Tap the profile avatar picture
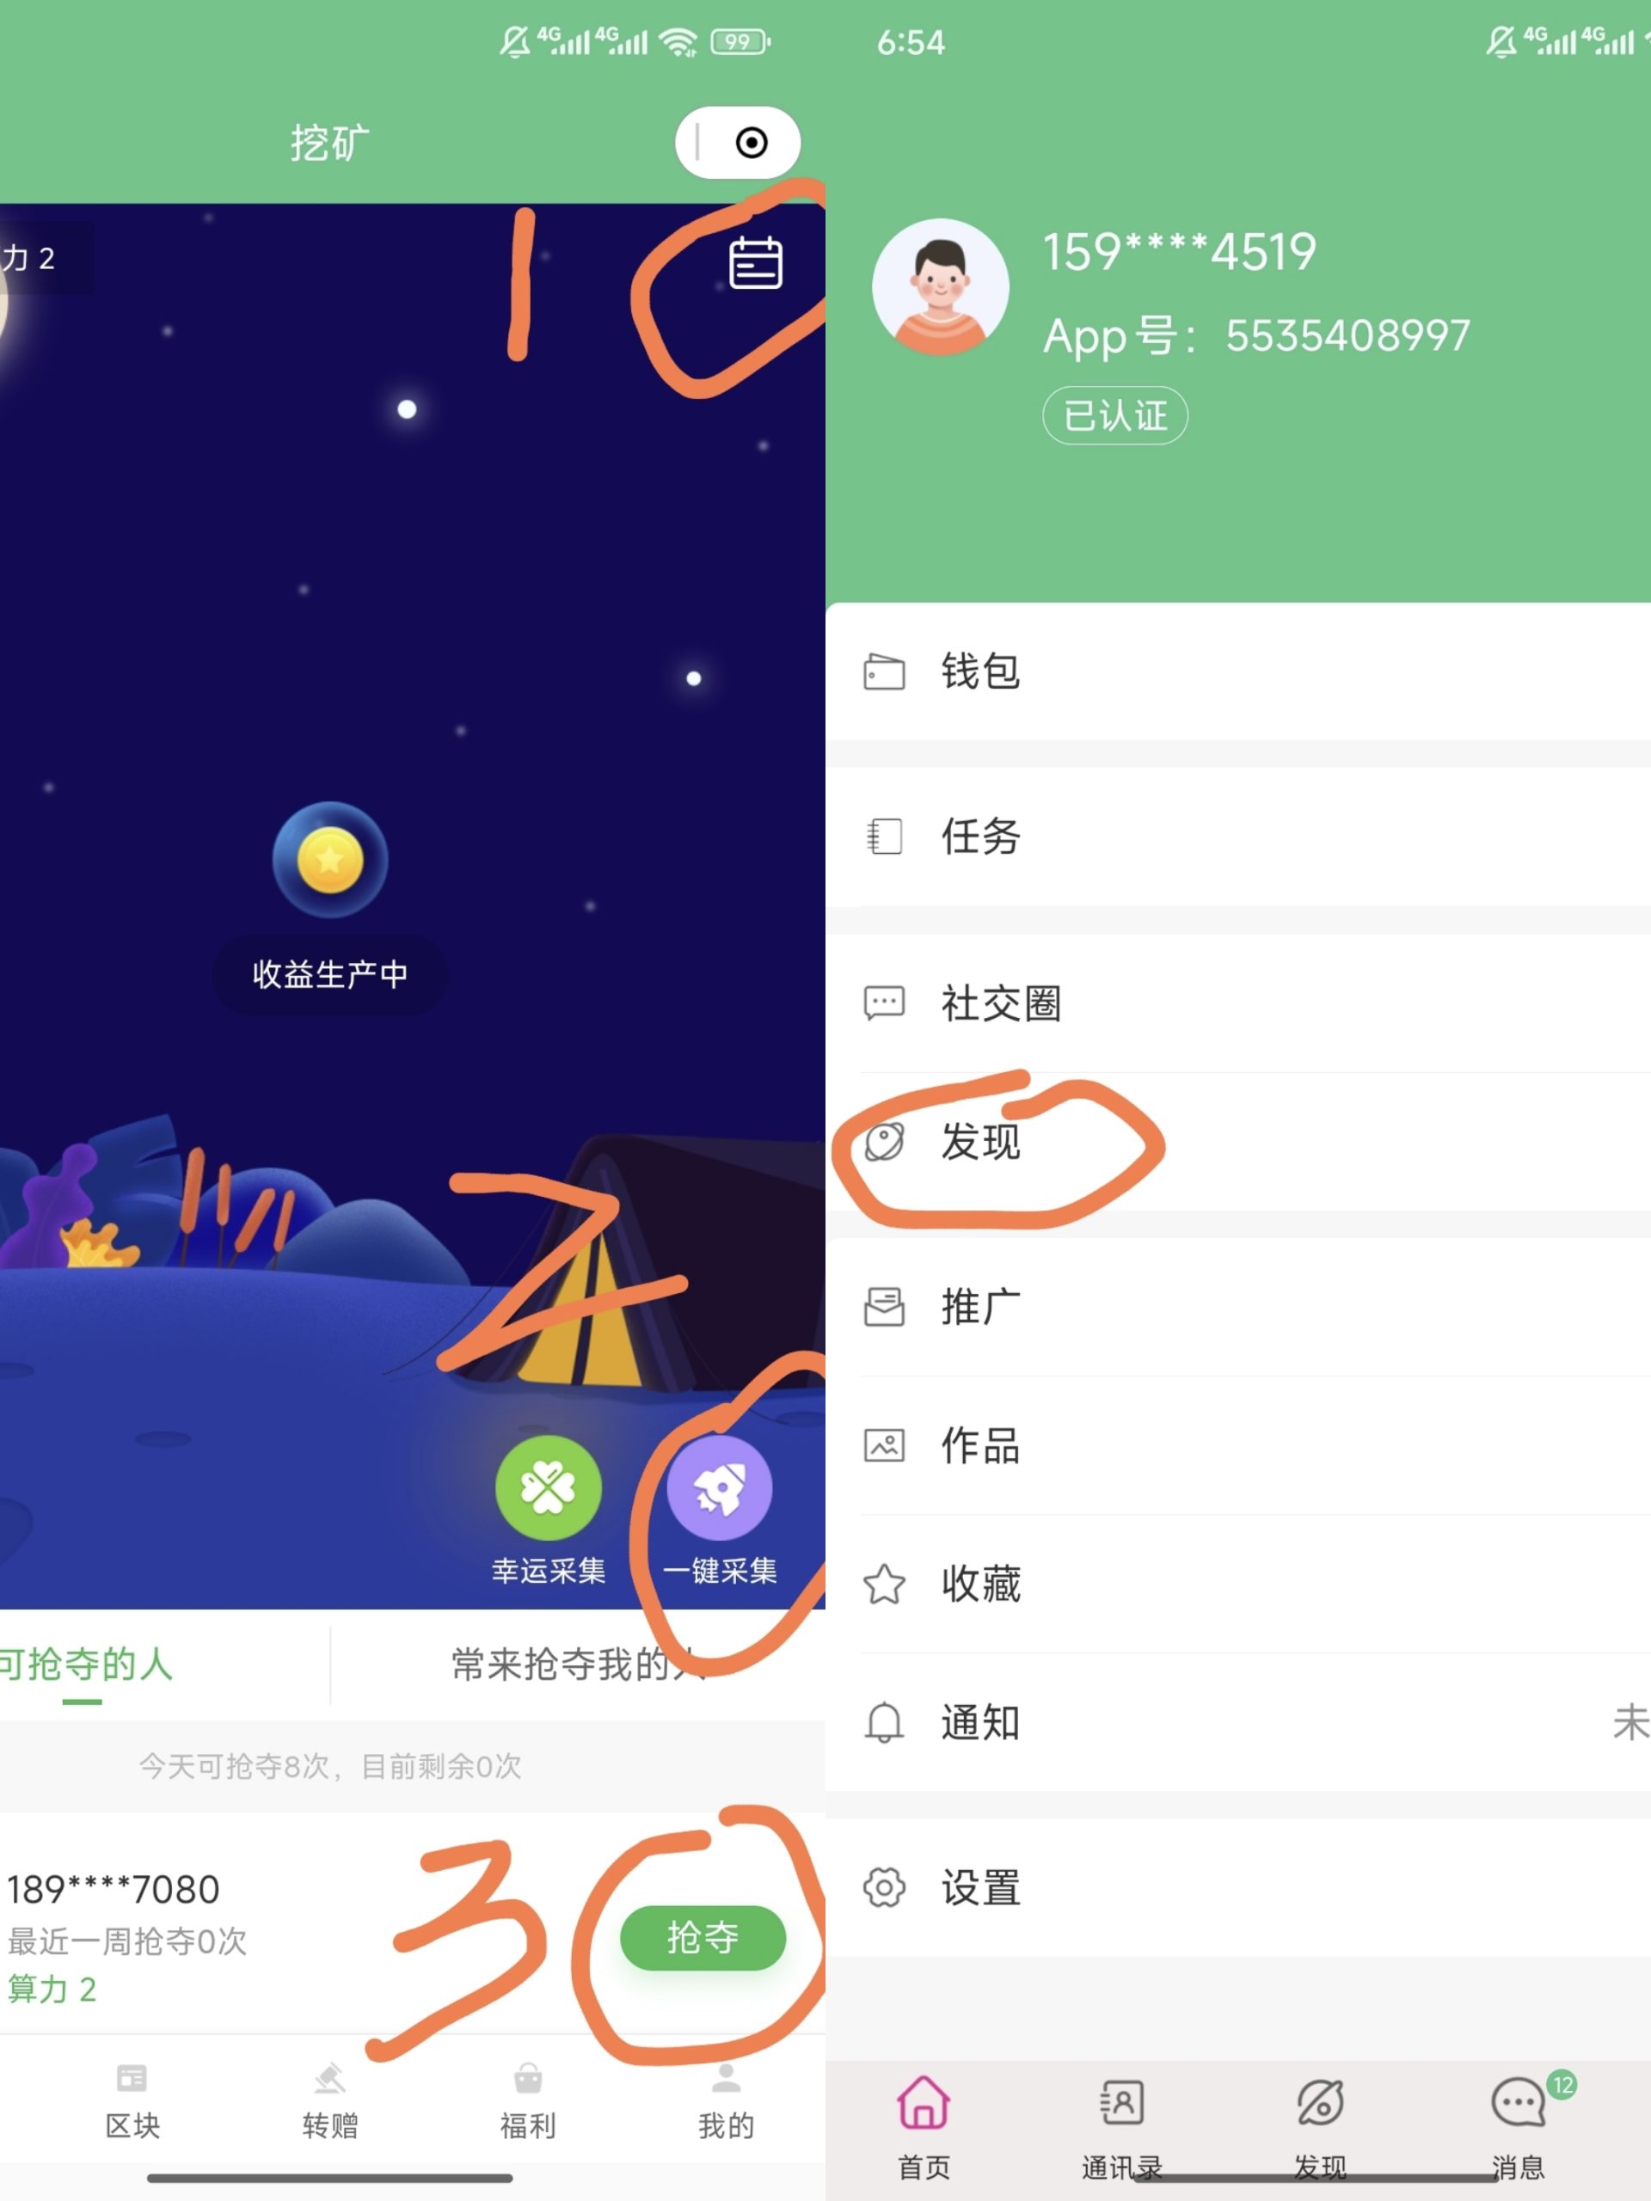This screenshot has height=2201, width=1651. click(x=941, y=287)
